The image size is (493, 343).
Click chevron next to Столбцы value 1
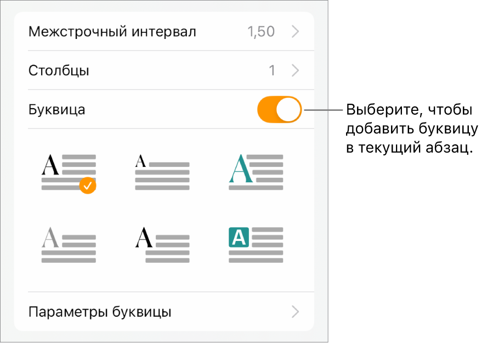point(295,70)
